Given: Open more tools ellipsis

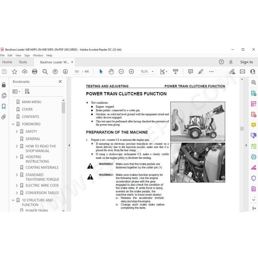Looking at the screenshot, I should click(211, 72).
